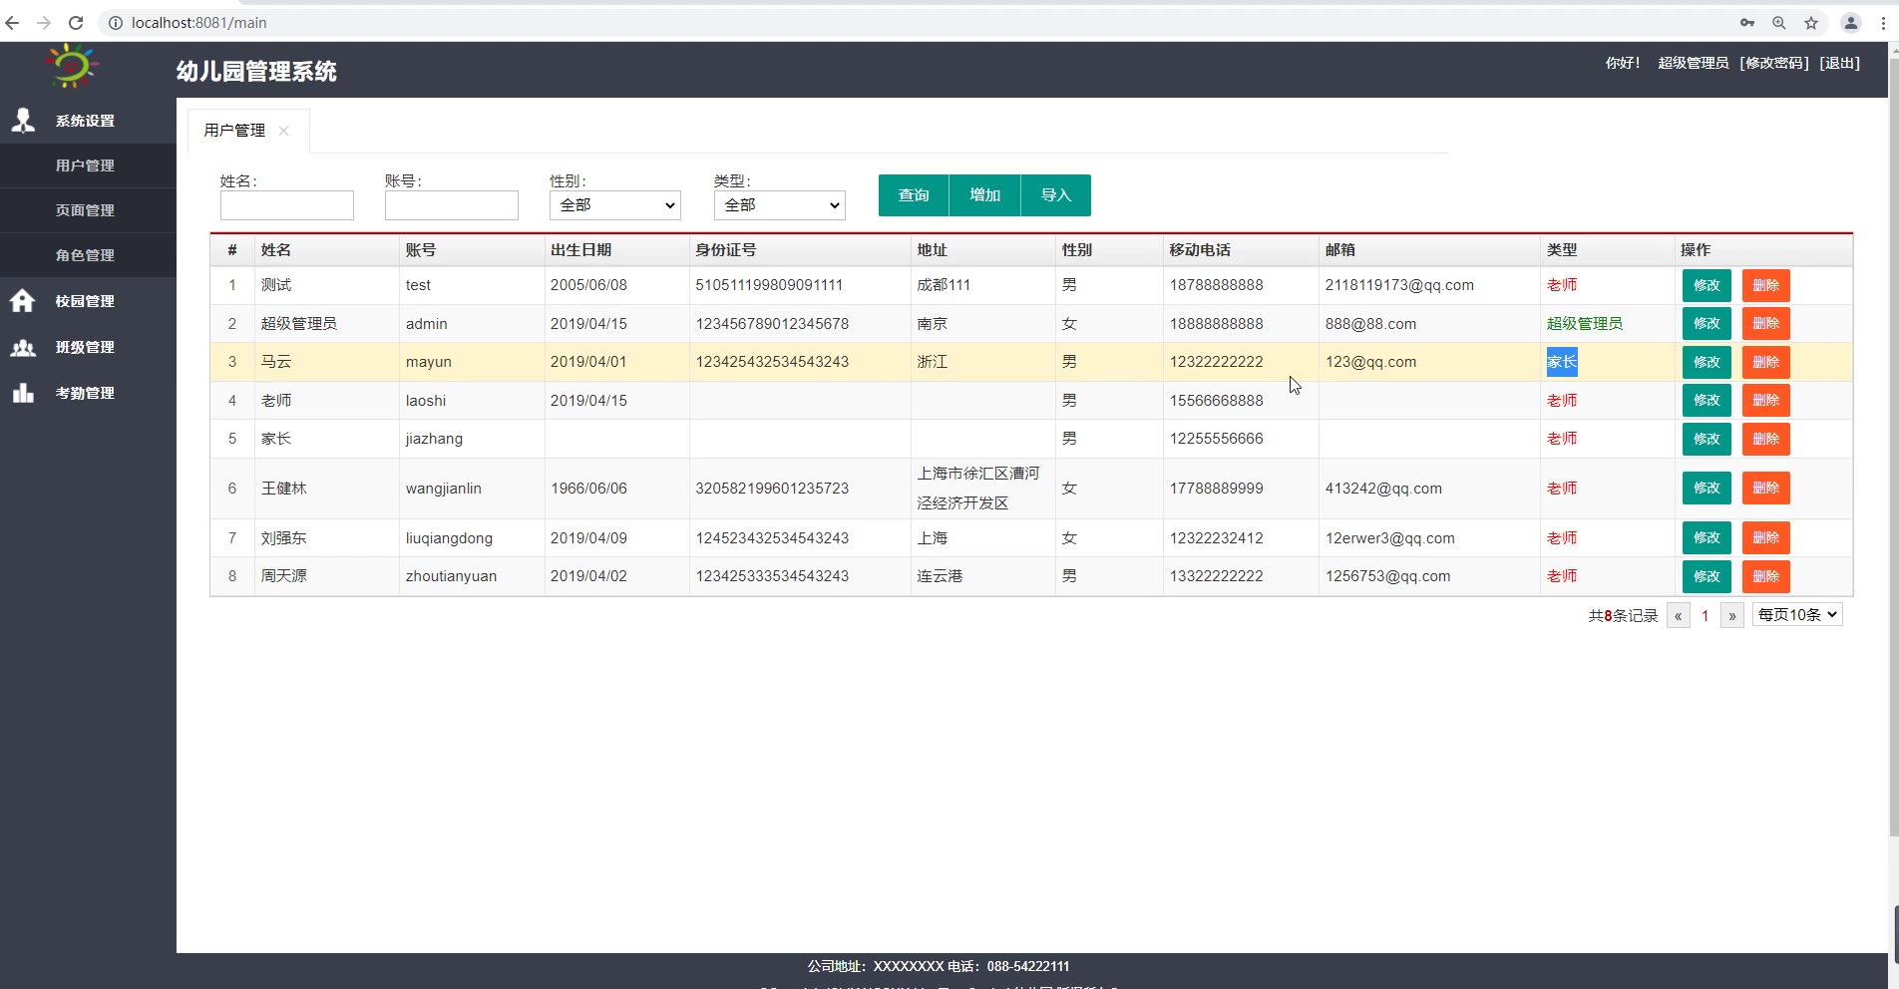Click the Campus Management house icon
The height and width of the screenshot is (989, 1899).
[x=23, y=301]
